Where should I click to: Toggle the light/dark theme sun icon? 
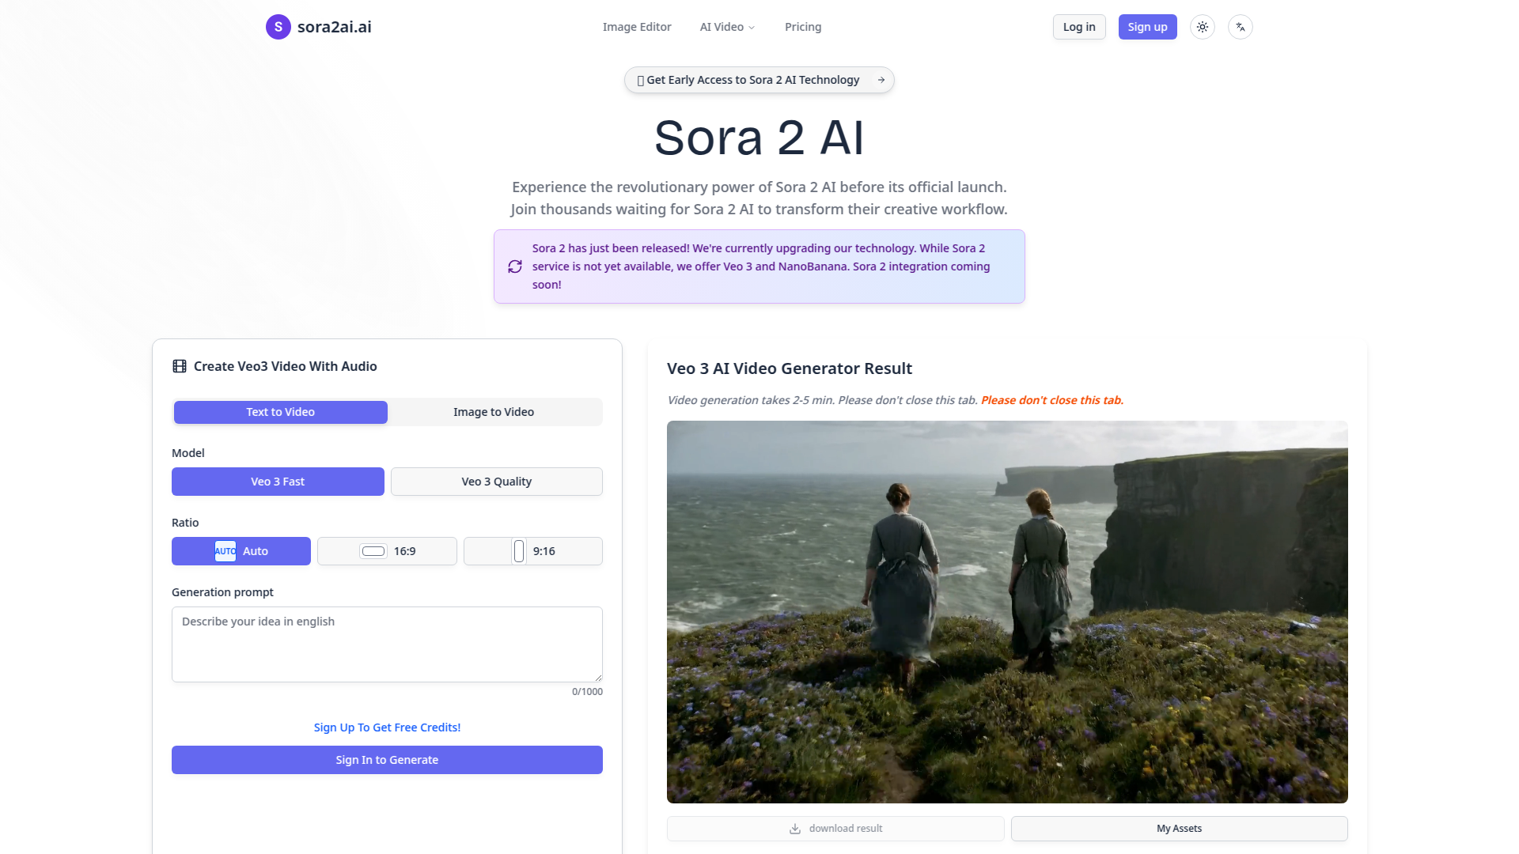coord(1202,27)
